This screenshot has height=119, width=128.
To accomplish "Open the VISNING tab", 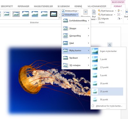I will (x=78, y=6).
